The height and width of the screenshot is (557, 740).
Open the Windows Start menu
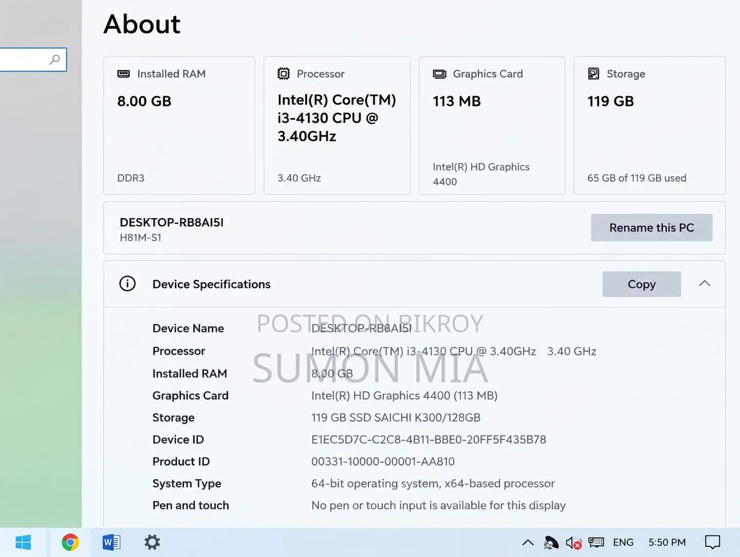[23, 542]
